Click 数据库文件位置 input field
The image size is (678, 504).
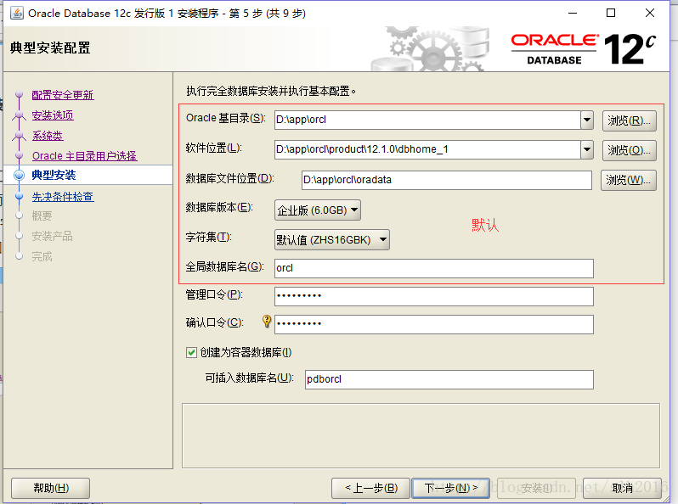coord(447,180)
